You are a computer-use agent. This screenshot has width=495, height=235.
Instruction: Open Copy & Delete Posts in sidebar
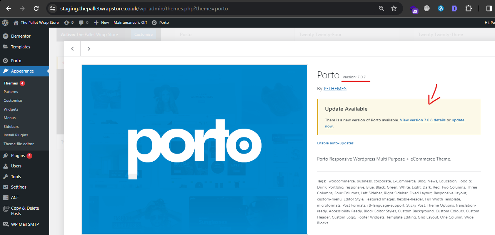point(25,211)
